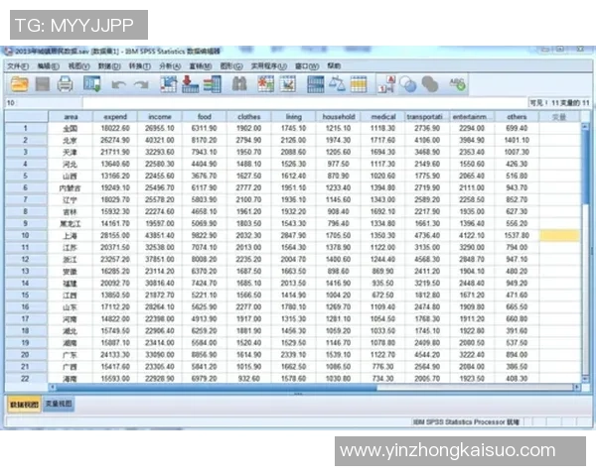This screenshot has width=596, height=476.
Task: Click the Recall recent dialogs icon
Action: [92, 85]
